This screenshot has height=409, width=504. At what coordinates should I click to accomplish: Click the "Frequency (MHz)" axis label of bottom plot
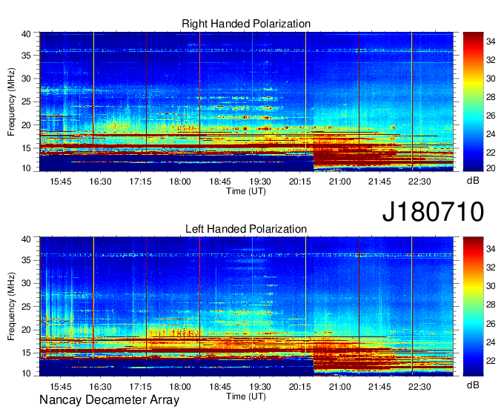[x=11, y=307]
